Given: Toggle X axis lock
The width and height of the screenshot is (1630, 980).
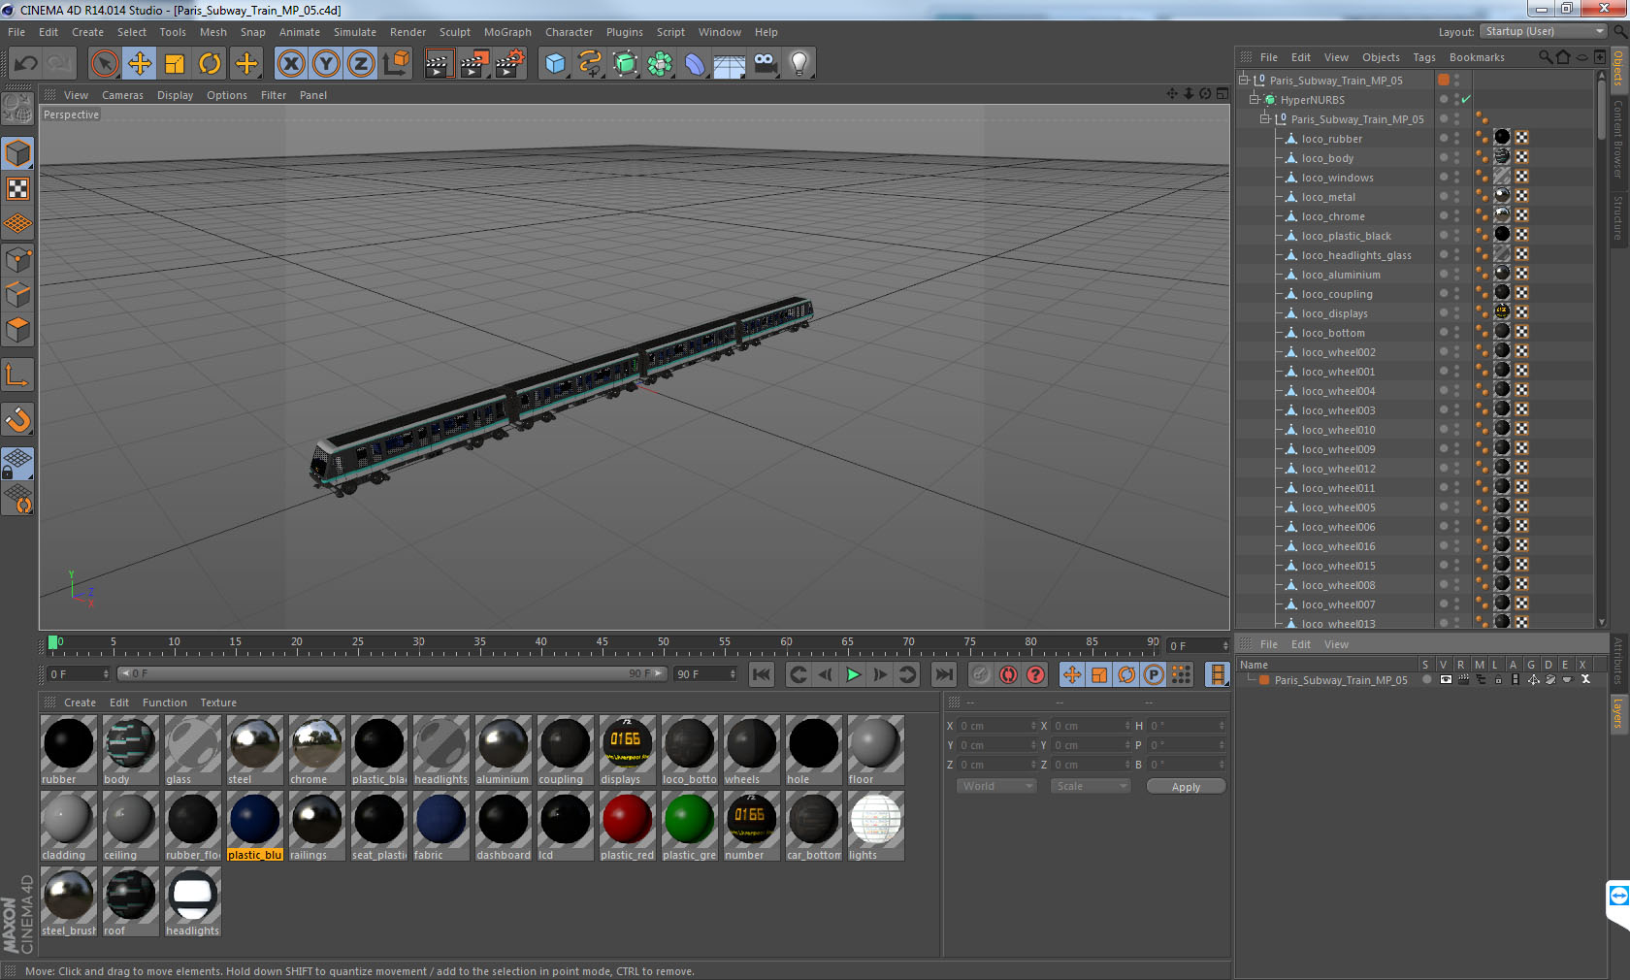Looking at the screenshot, I should tap(291, 64).
